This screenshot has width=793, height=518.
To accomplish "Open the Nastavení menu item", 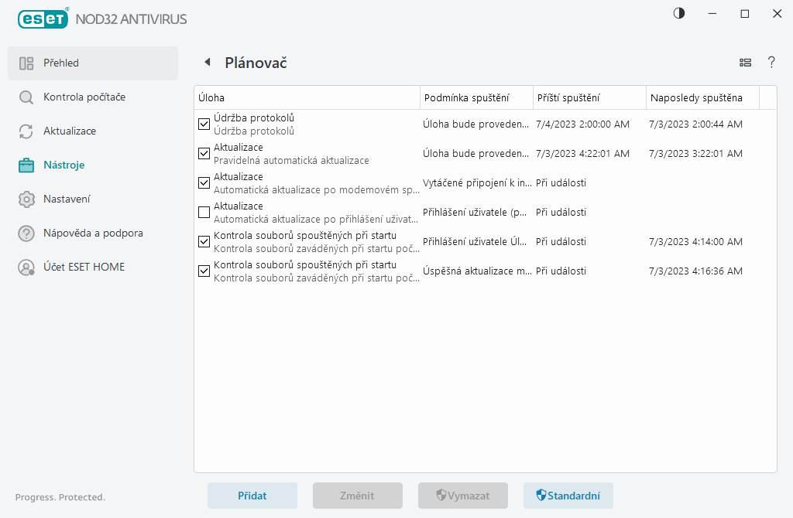I will click(67, 199).
